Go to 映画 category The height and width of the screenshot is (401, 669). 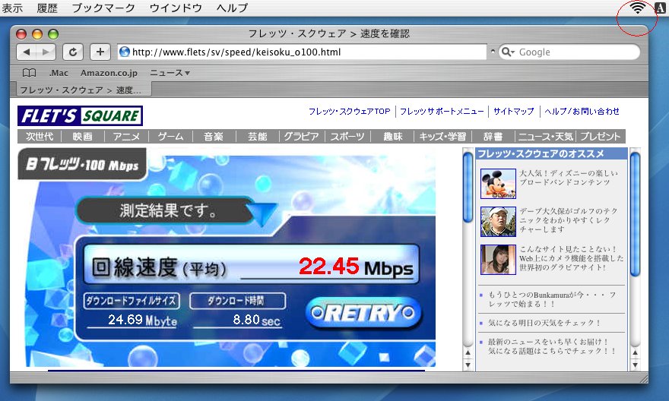point(82,137)
